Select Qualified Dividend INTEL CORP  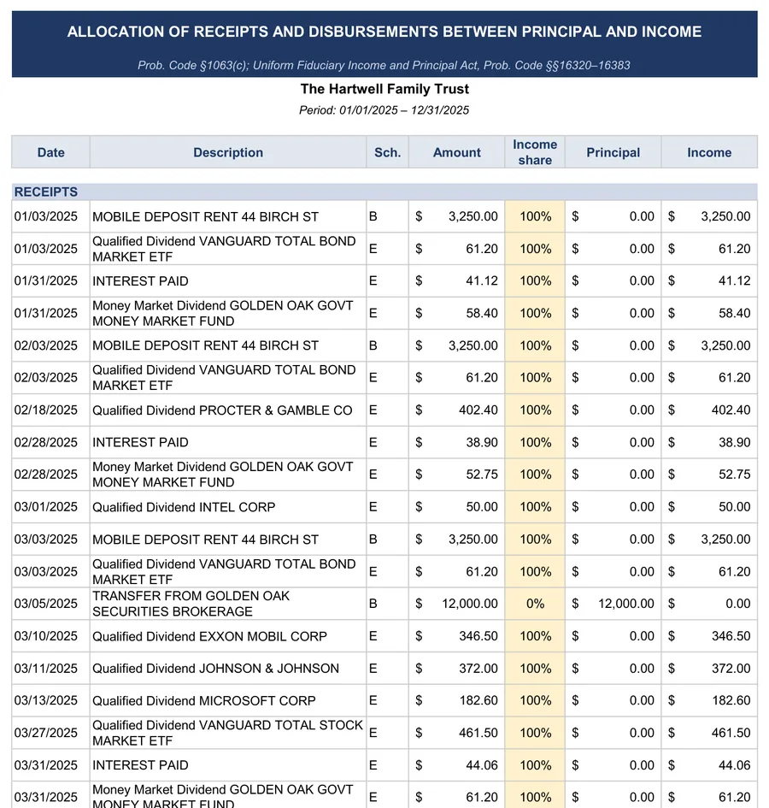coord(184,507)
